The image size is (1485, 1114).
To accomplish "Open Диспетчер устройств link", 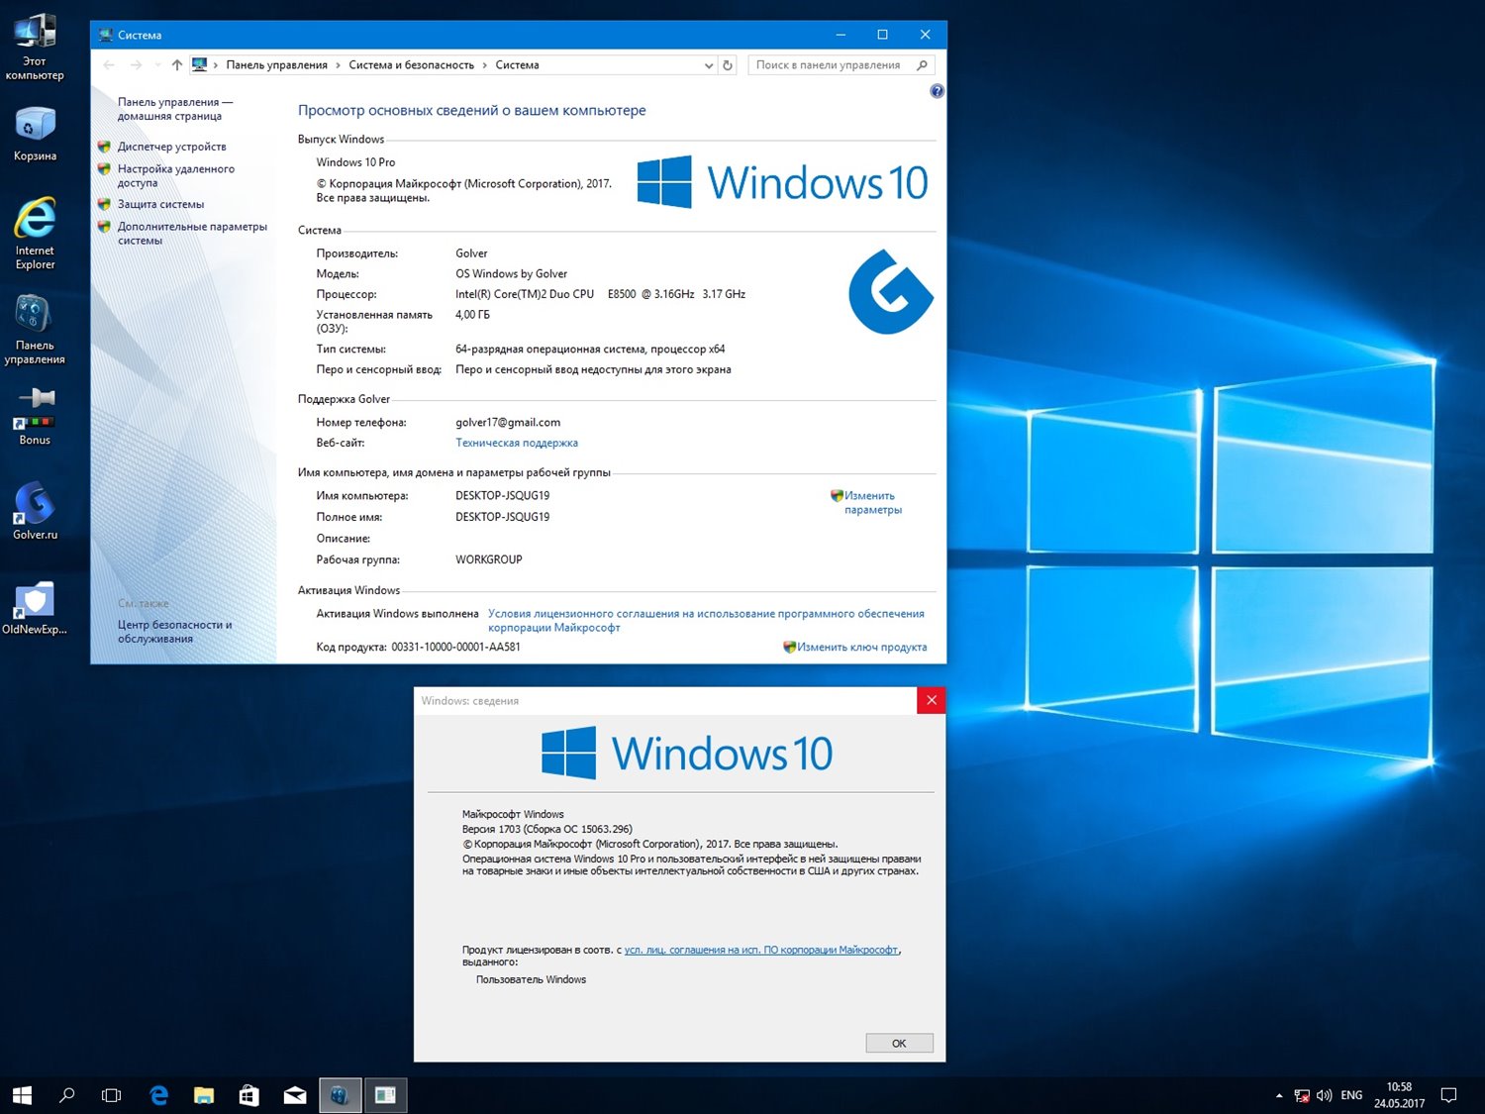I will 171,147.
